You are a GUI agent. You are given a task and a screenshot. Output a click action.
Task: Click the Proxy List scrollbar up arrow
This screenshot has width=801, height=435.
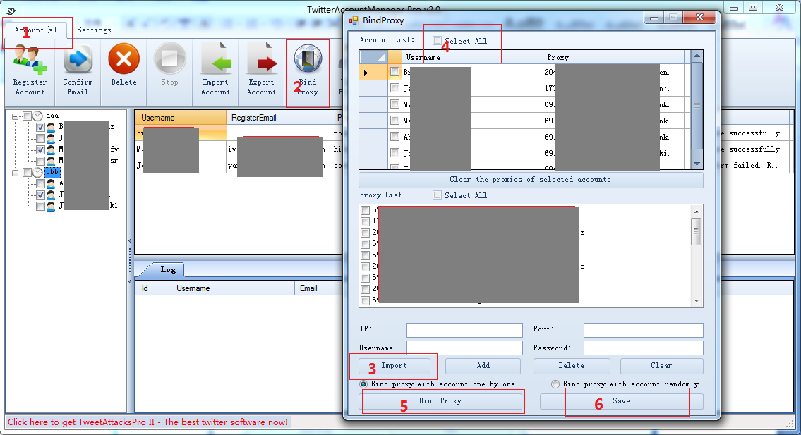[697, 212]
